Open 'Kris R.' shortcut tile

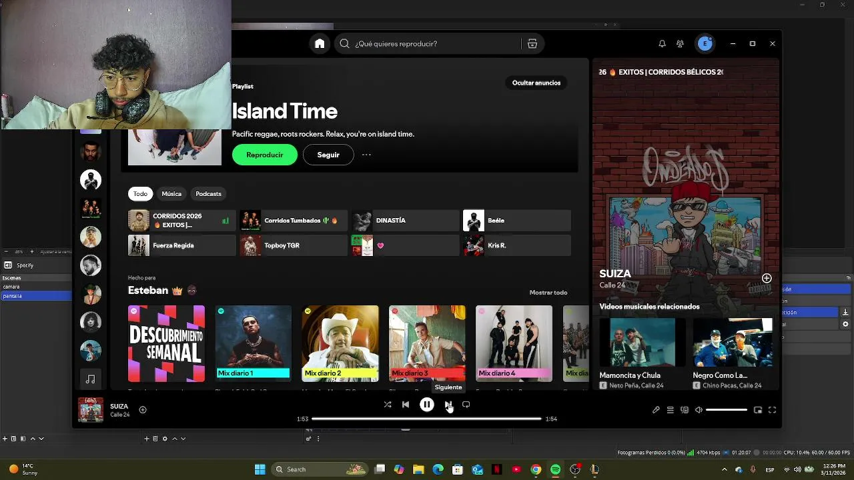coord(517,245)
